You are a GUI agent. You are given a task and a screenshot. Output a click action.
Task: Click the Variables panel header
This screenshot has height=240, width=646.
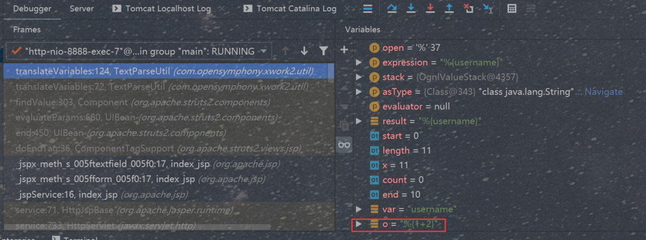point(362,30)
